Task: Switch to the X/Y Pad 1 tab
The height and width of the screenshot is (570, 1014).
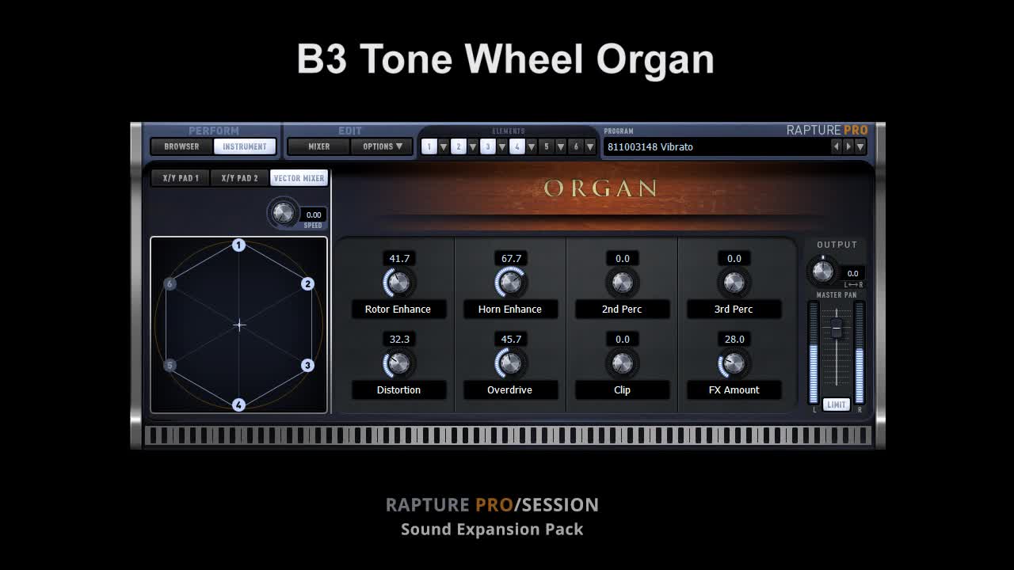Action: point(181,178)
